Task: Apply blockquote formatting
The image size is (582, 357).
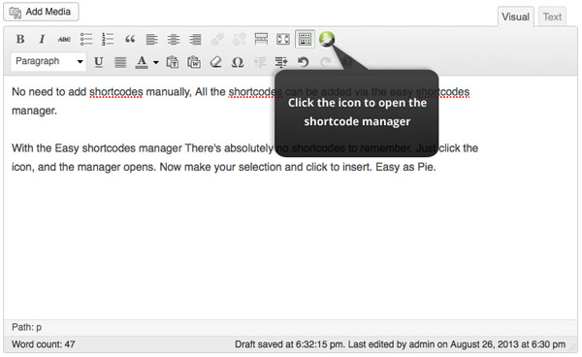Action: coord(130,39)
